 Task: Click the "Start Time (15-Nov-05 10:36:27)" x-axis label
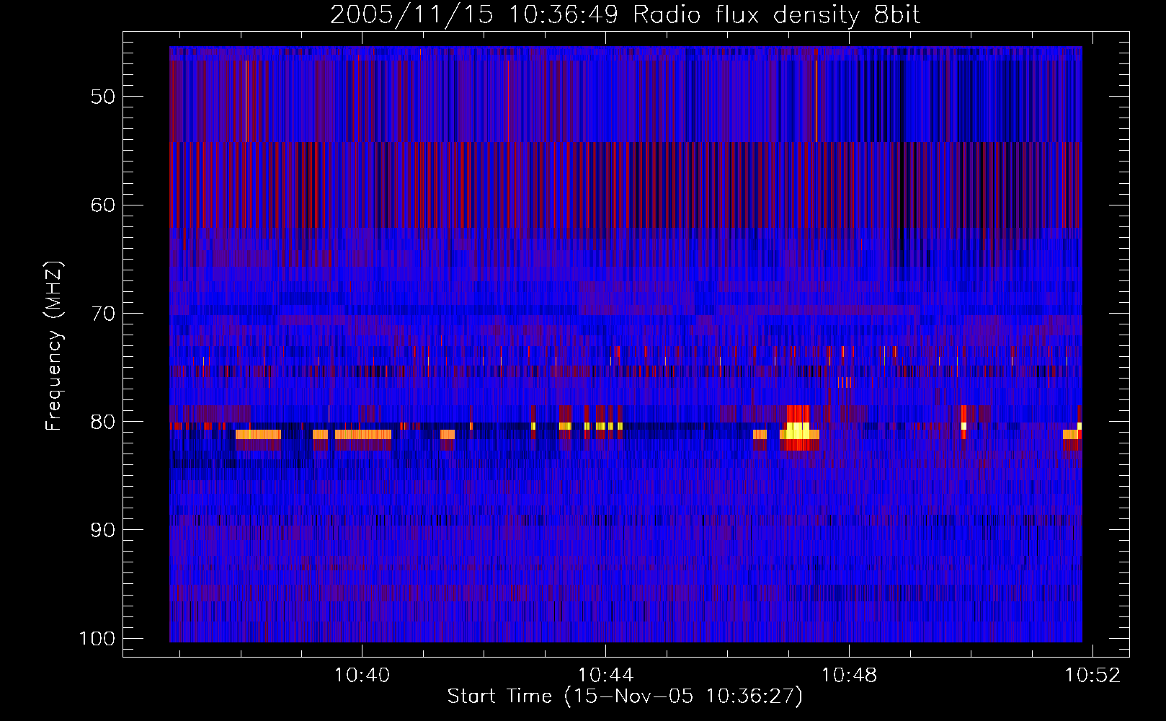click(625, 696)
